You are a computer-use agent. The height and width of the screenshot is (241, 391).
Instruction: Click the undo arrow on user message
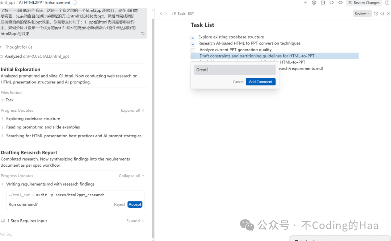(x=143, y=33)
